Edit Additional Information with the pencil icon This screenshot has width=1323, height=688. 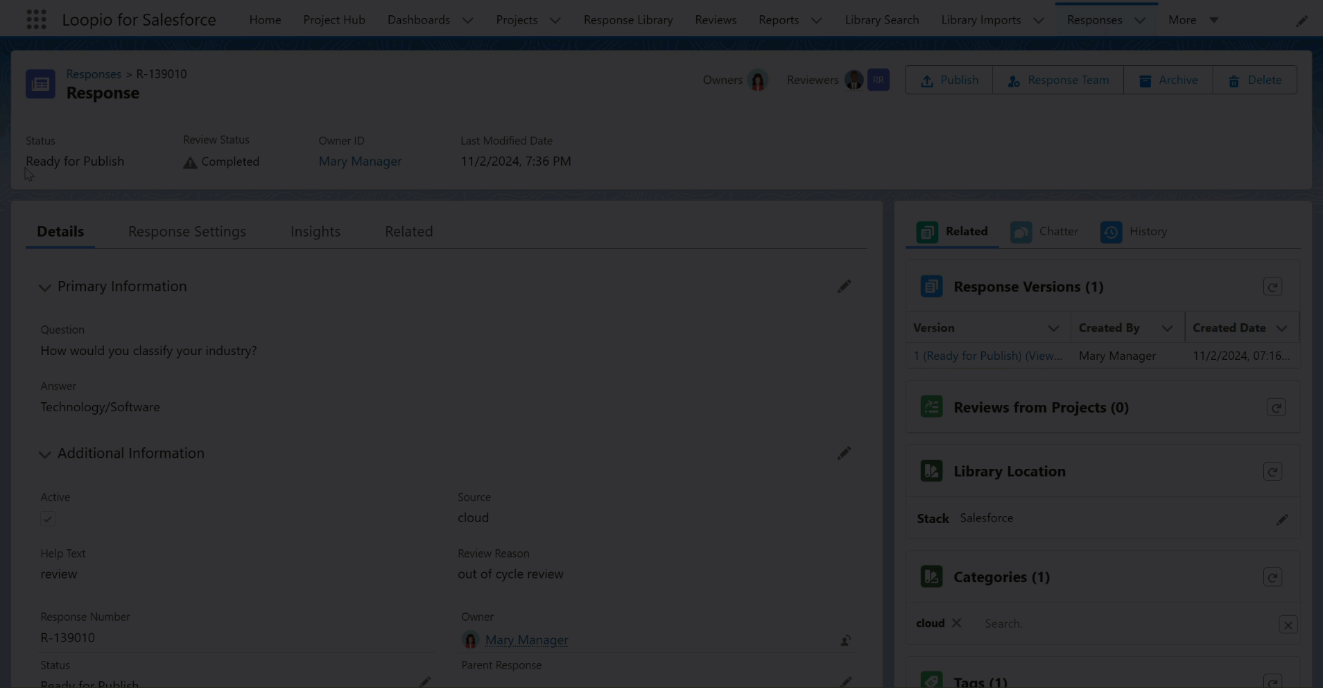pyautogui.click(x=844, y=454)
